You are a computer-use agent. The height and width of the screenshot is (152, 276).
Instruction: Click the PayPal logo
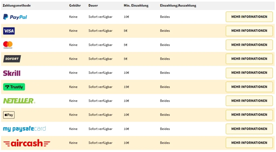(x=15, y=17)
